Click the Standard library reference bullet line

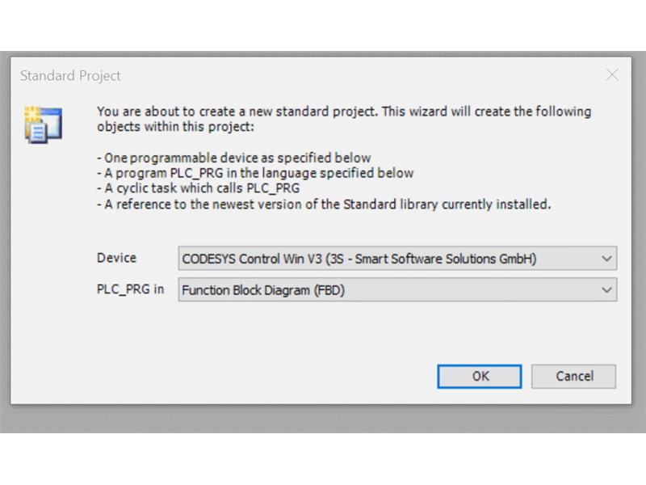(325, 205)
